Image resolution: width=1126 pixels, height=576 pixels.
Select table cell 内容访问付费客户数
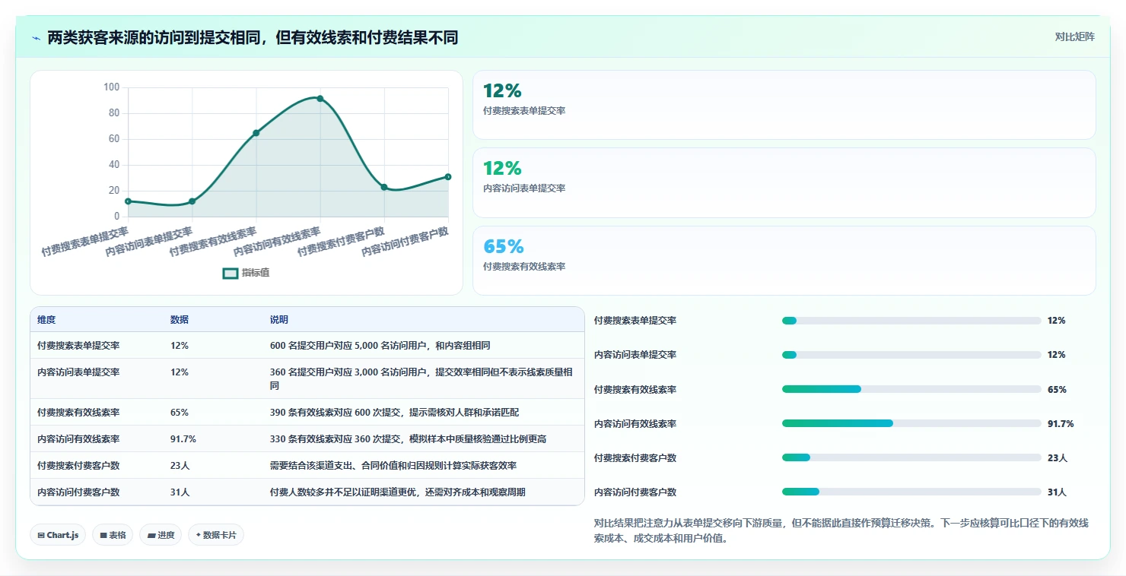click(78, 492)
